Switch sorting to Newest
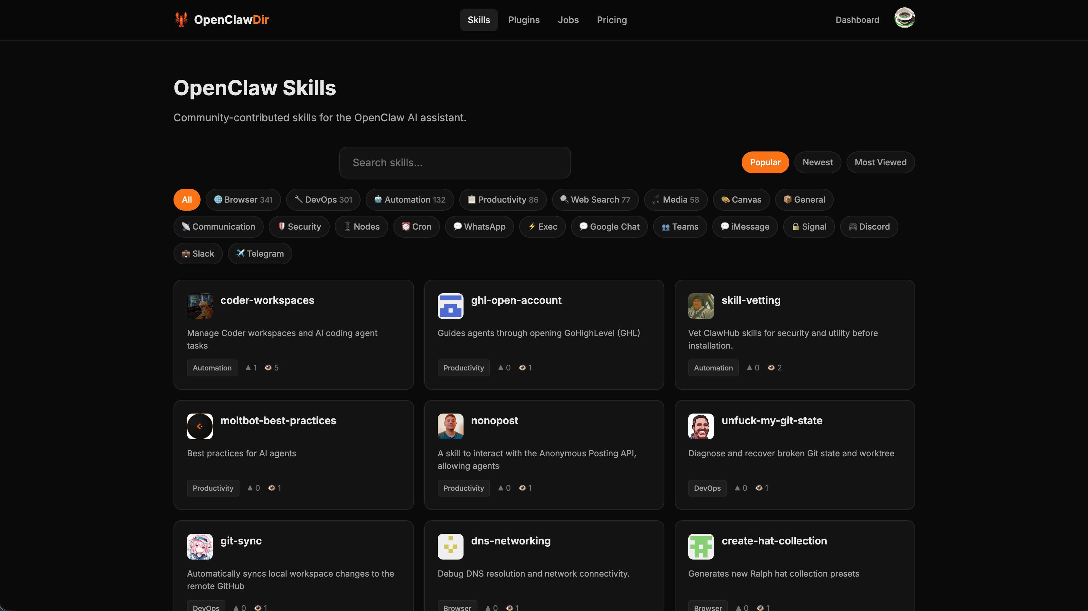Screen dimensions: 1088x611 (x=817, y=162)
